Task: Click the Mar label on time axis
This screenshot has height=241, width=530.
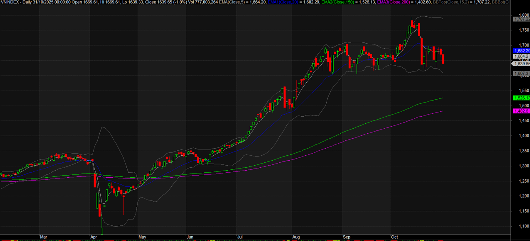Action: [x=43, y=237]
